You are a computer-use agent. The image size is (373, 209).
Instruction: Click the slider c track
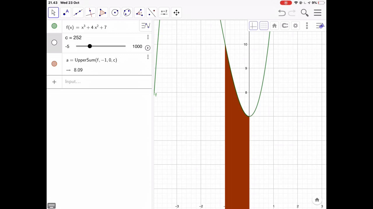[x=101, y=46]
